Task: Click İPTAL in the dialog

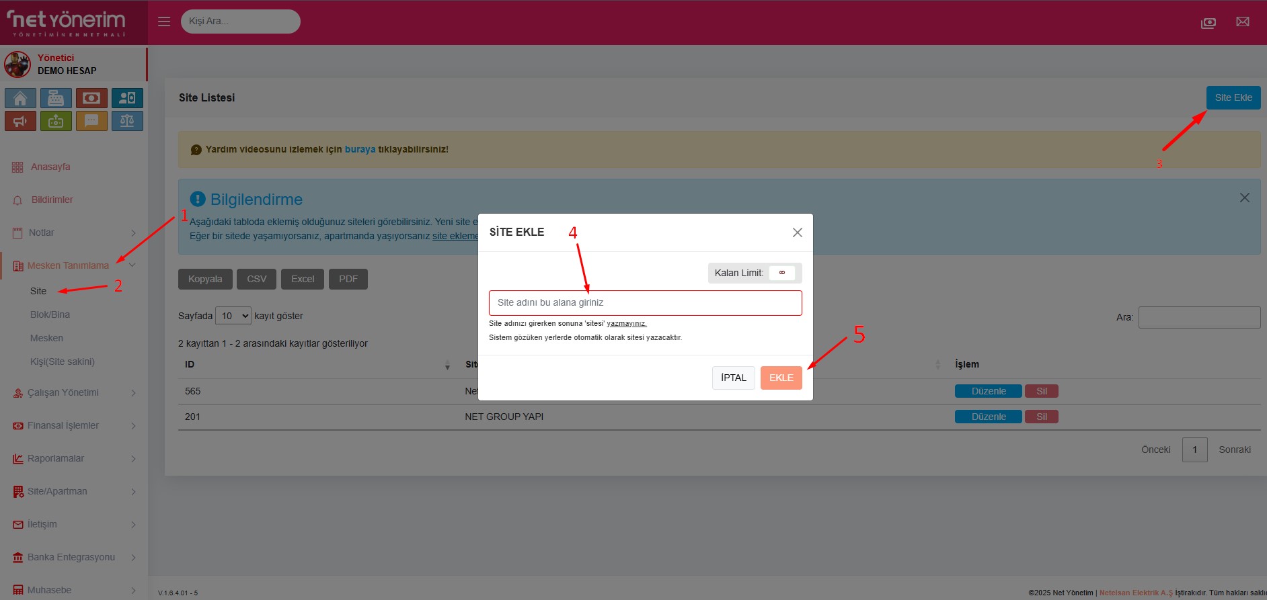Action: tap(734, 378)
